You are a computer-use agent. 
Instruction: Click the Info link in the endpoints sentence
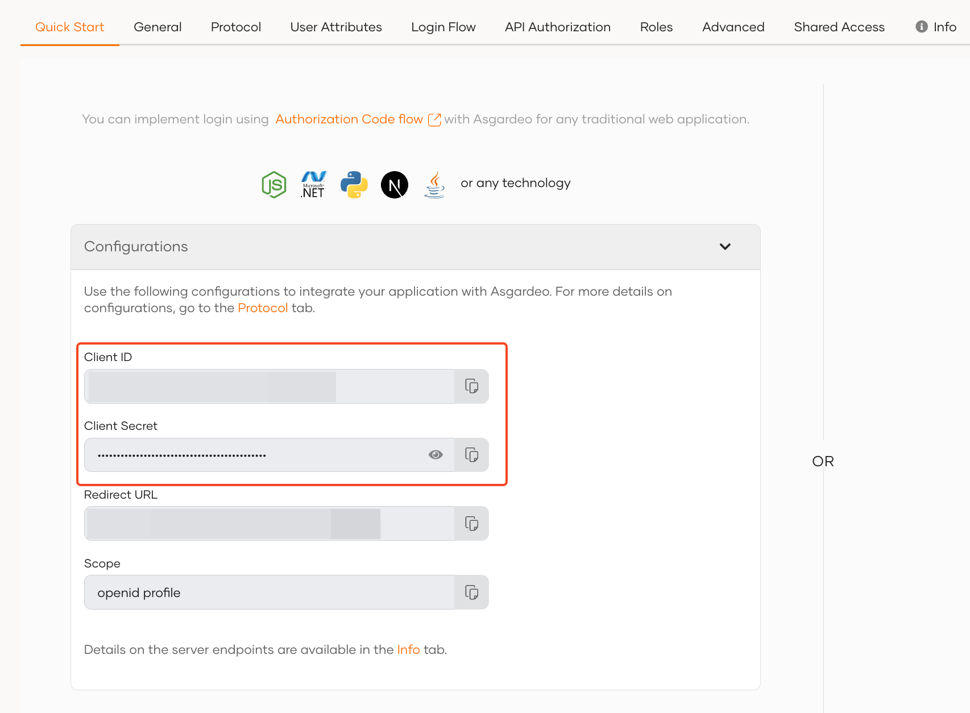(x=408, y=649)
